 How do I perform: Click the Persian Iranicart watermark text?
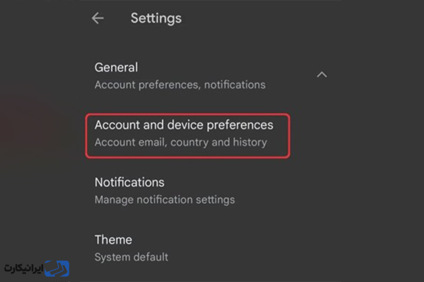(24, 268)
